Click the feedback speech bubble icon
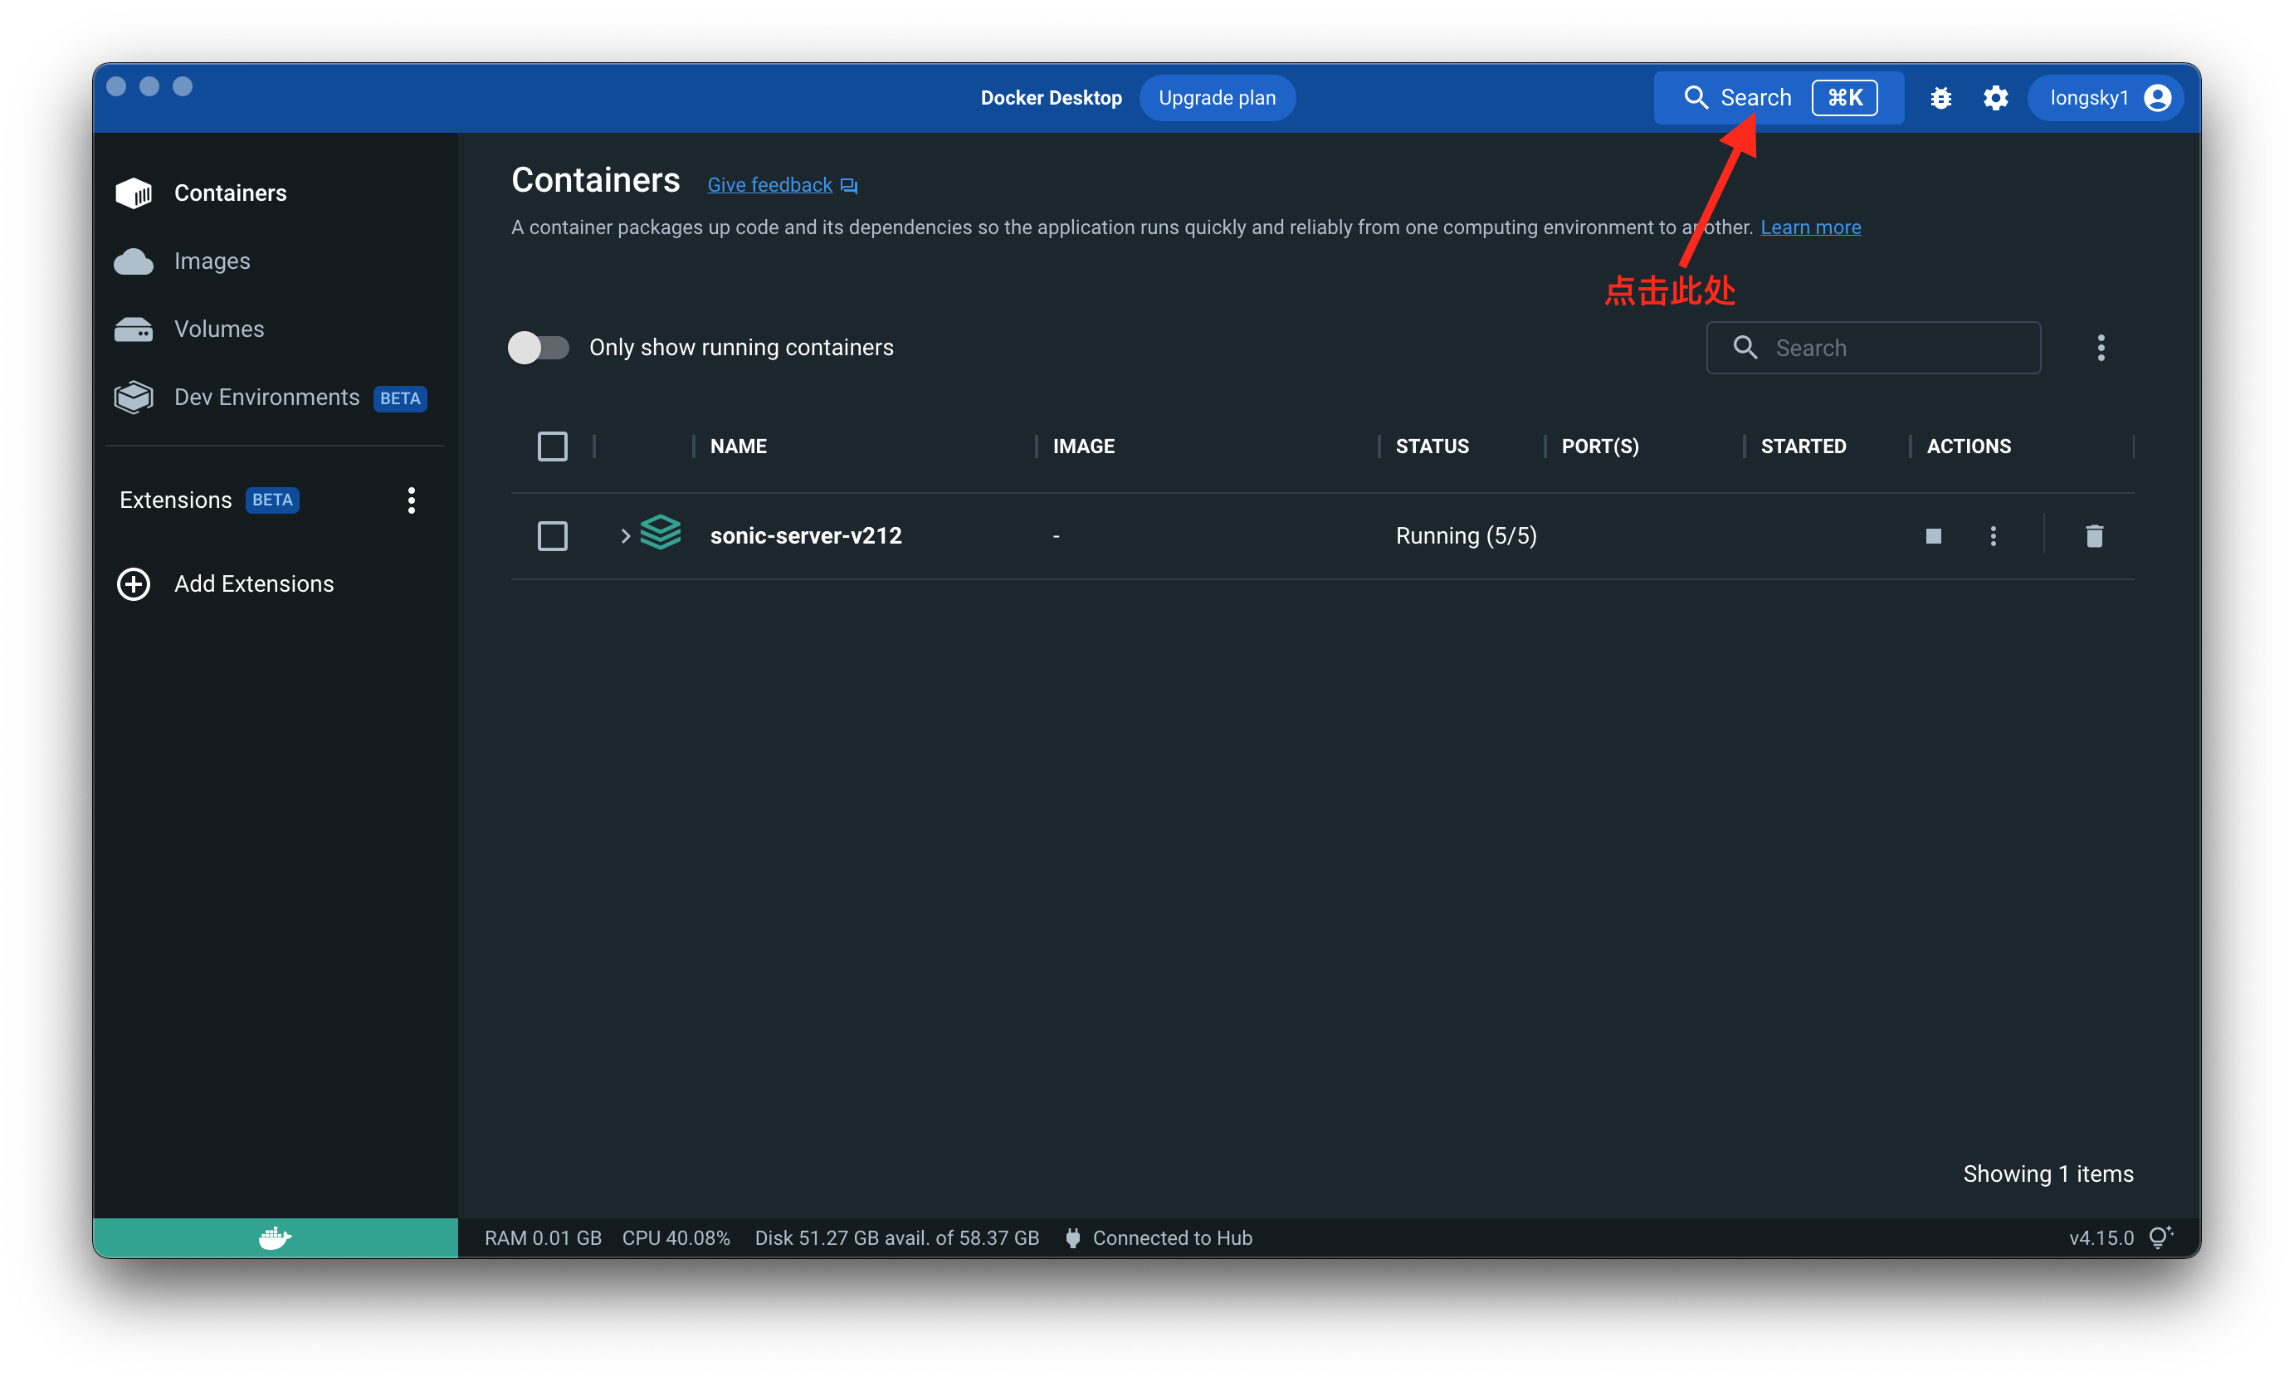2294x1381 pixels. tap(848, 185)
